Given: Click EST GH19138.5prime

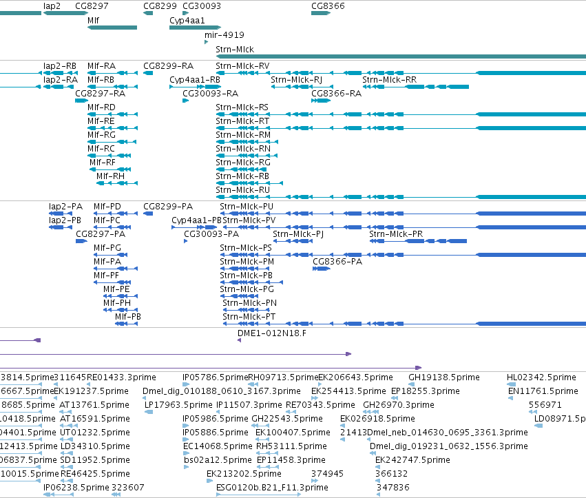Looking at the screenshot, I should click(444, 377).
